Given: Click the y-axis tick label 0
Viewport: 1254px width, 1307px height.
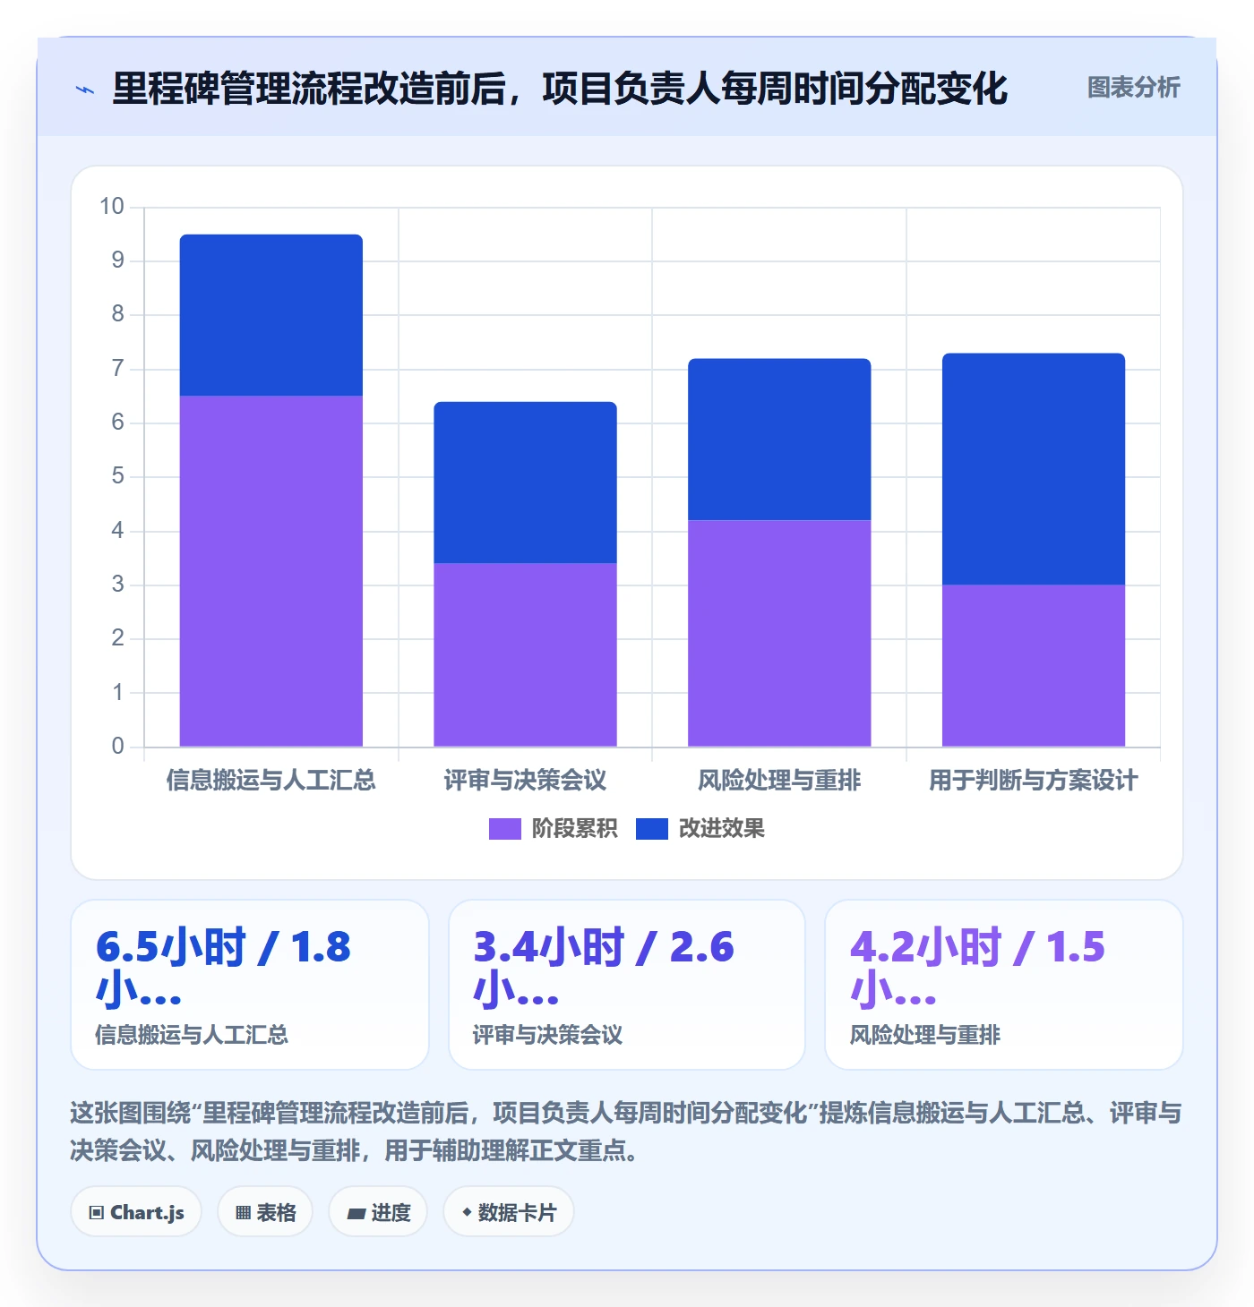Looking at the screenshot, I should 118,747.
